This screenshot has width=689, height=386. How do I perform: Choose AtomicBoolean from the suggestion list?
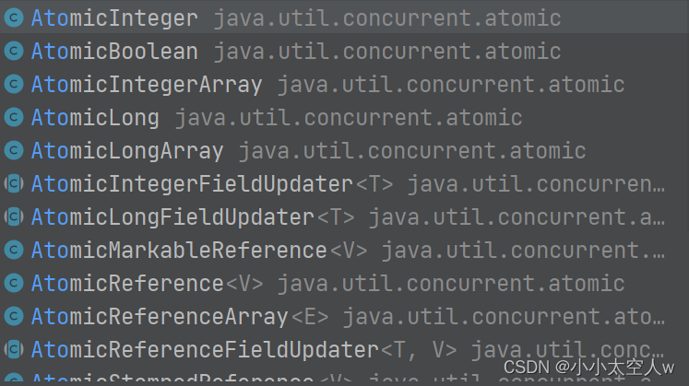coord(345,51)
